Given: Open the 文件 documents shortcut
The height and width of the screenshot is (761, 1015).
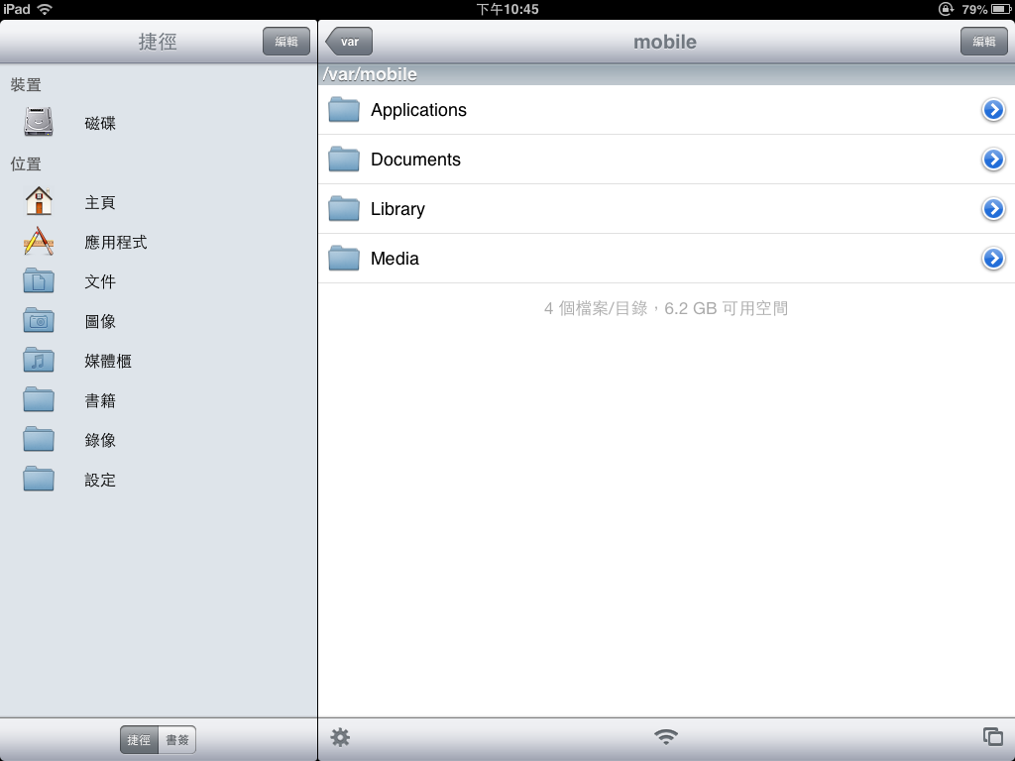Looking at the screenshot, I should pyautogui.click(x=39, y=281).
